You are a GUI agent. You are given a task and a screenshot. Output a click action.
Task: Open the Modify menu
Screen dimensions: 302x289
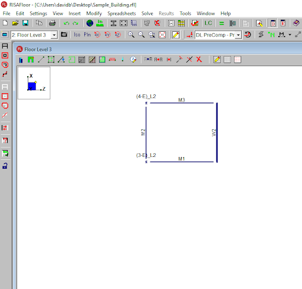click(94, 14)
